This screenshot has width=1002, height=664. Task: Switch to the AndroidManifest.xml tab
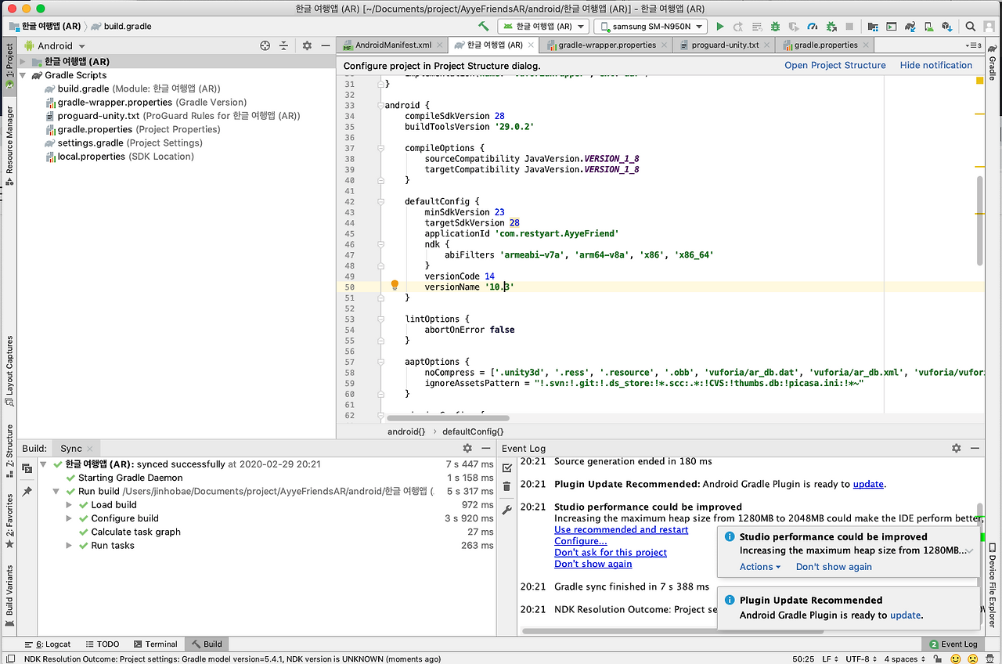click(x=393, y=45)
